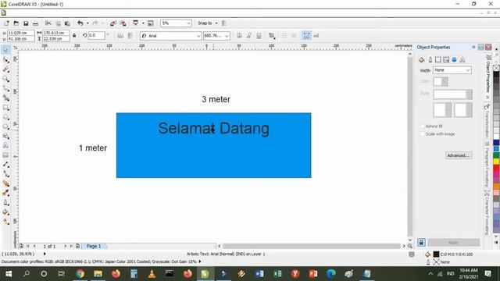Switch to Transformation docker tab
Viewport: 500px width, 281px height.
click(x=487, y=120)
